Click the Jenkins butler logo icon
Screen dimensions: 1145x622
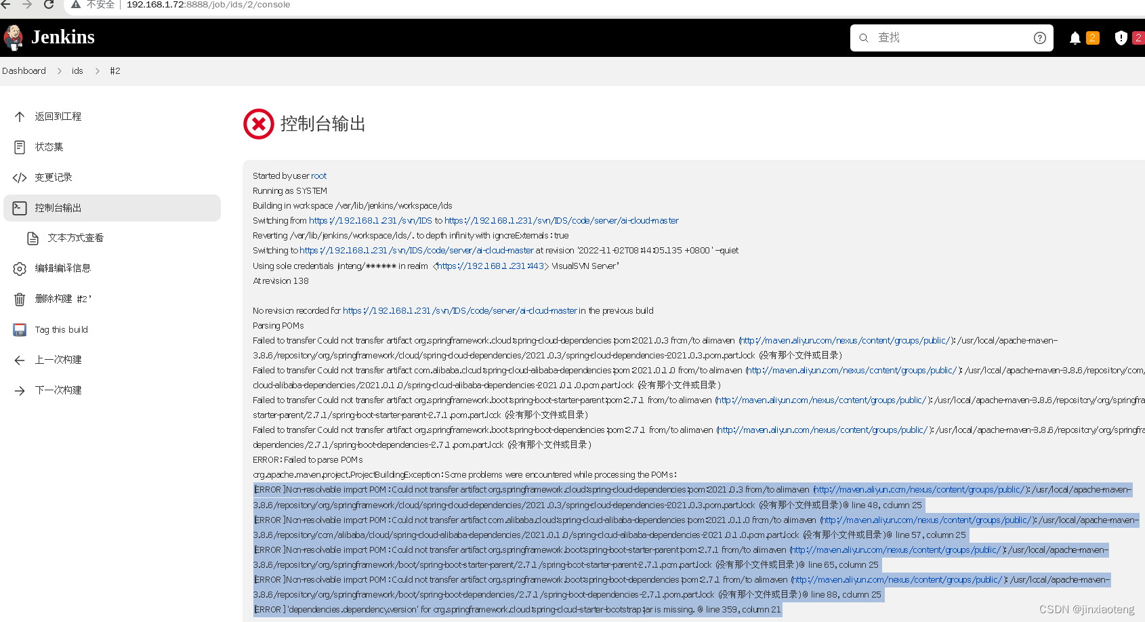(13, 38)
